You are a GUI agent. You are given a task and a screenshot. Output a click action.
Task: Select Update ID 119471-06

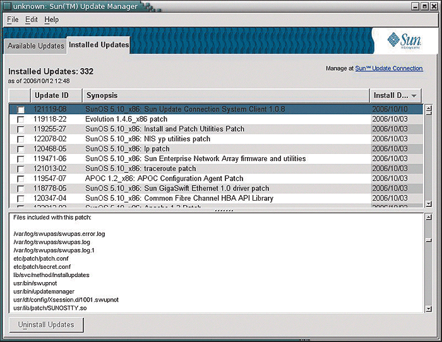click(x=50, y=158)
